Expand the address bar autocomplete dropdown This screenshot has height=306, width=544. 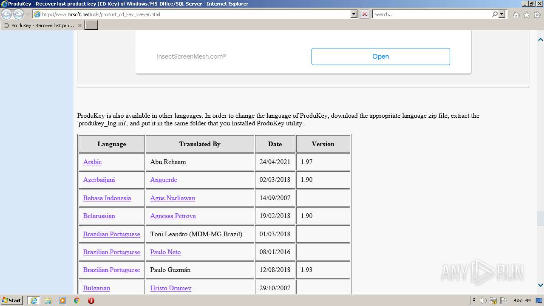[x=354, y=14]
